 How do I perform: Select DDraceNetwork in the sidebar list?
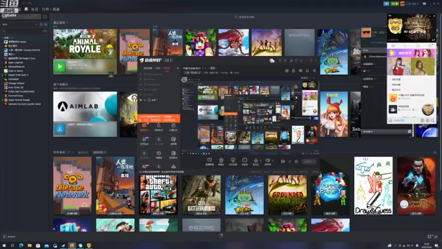17,66
